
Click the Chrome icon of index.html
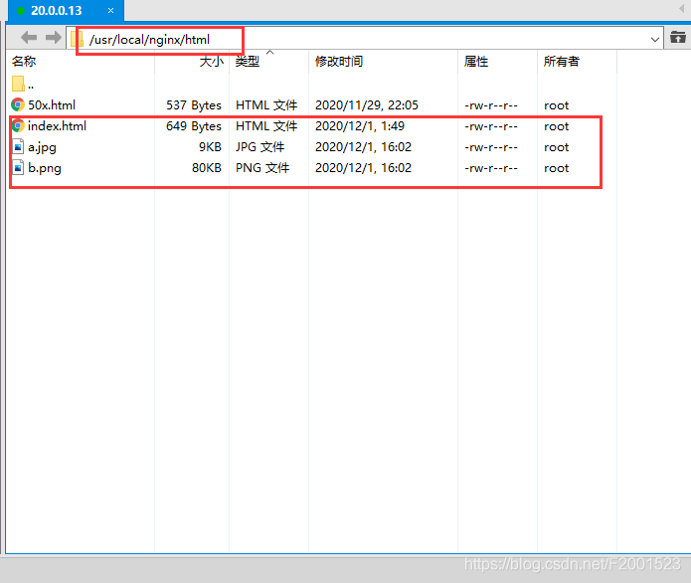[x=18, y=125]
